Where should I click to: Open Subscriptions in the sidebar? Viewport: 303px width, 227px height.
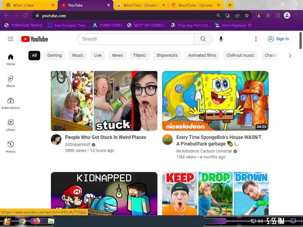point(11,103)
